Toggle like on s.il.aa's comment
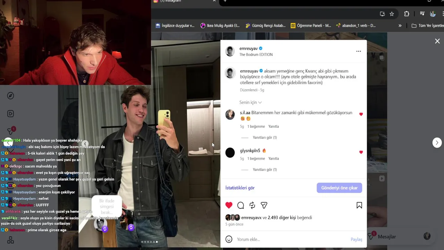Screen dimensions: 444x250 [361, 114]
